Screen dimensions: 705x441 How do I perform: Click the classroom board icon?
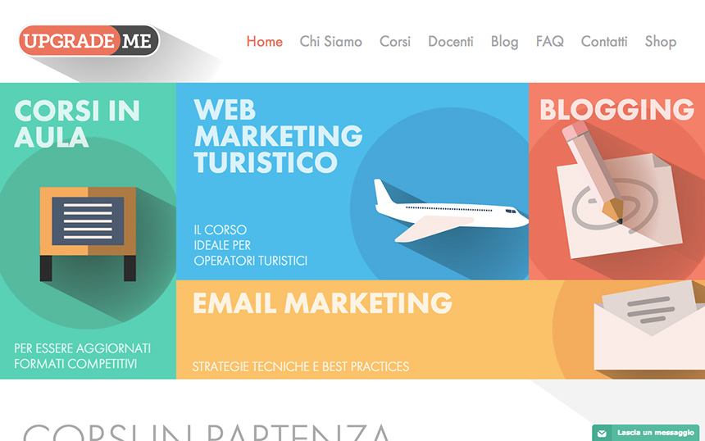pyautogui.click(x=88, y=234)
